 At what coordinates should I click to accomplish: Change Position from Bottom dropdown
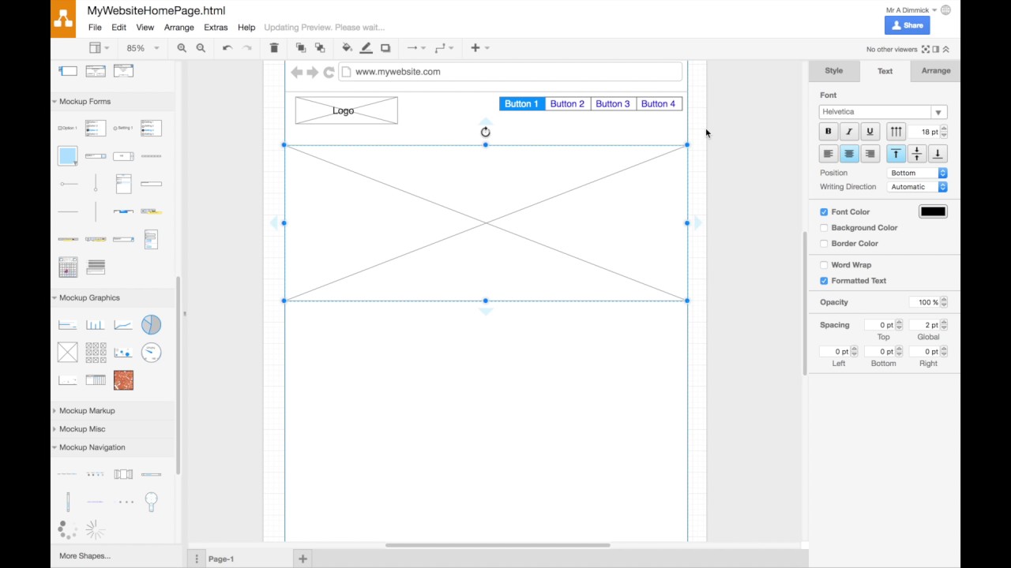coord(918,172)
